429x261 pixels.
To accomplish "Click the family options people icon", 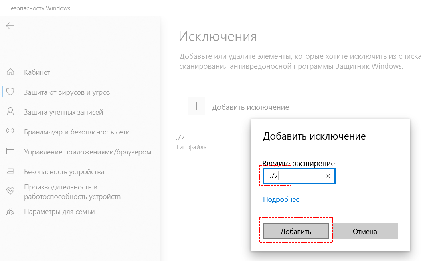I will point(10,212).
